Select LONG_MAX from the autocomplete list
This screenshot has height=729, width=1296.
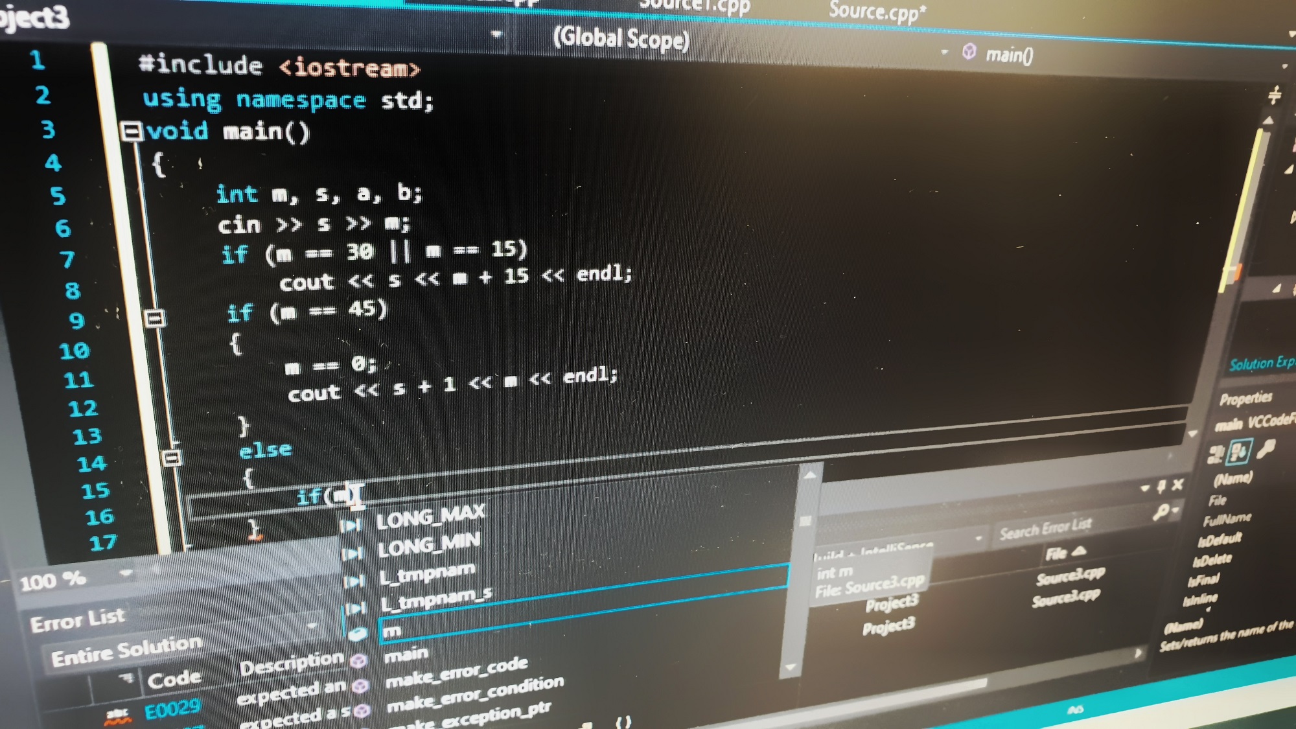pos(430,516)
